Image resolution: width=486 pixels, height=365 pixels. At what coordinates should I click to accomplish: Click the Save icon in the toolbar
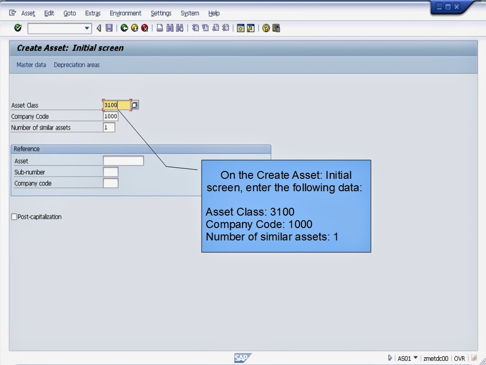109,28
